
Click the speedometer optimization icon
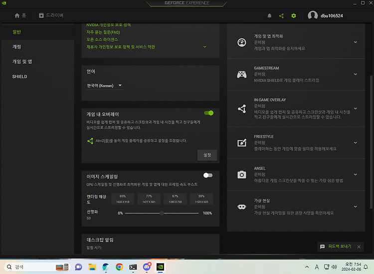(x=242, y=42)
